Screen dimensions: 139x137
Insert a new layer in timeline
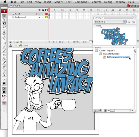click(x=11, y=42)
